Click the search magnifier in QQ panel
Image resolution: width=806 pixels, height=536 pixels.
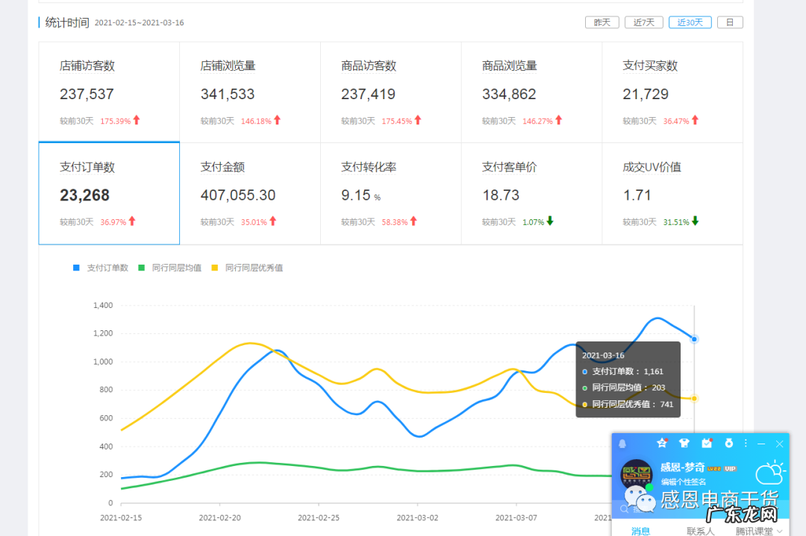(x=623, y=508)
